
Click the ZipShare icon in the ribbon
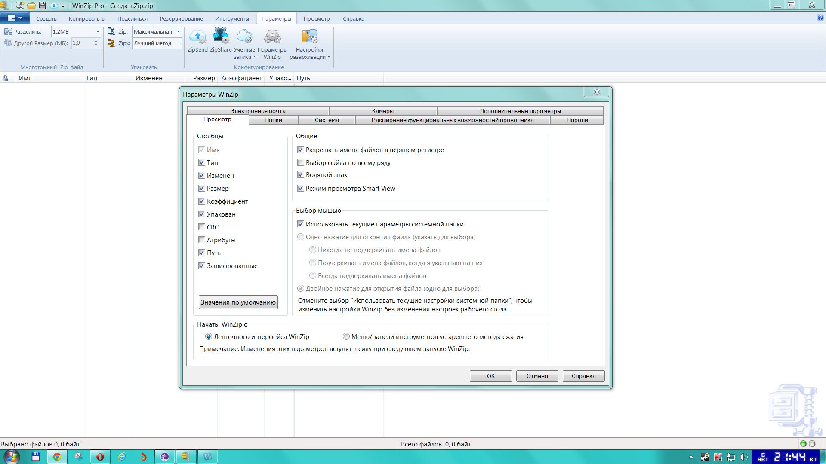tap(221, 36)
